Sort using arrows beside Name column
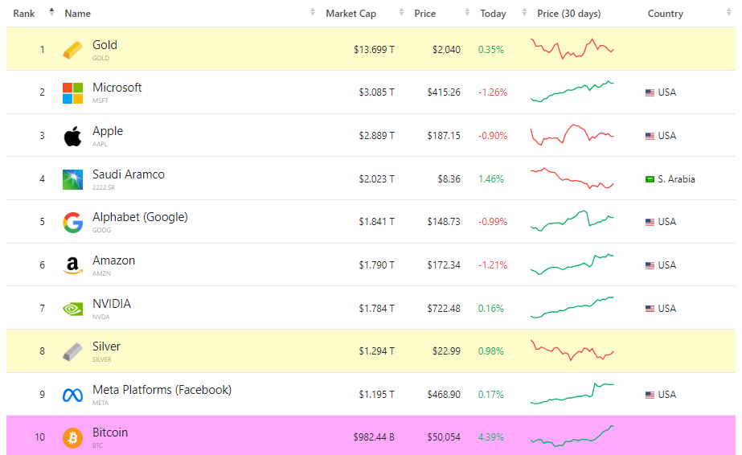742x455 pixels. click(x=313, y=12)
